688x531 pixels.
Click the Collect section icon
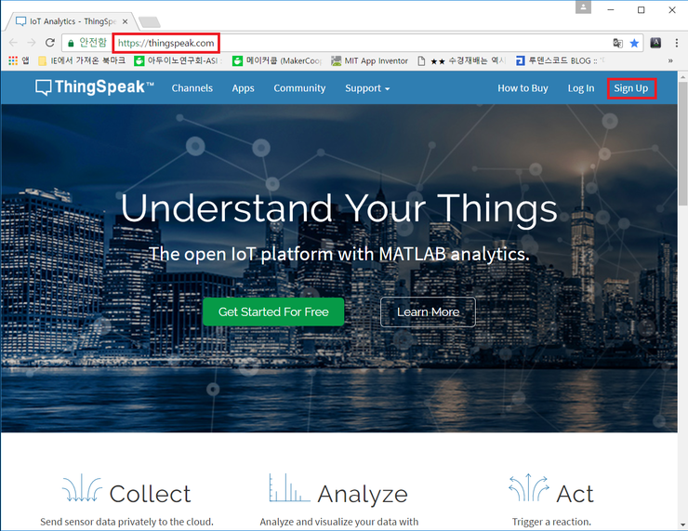click(82, 487)
